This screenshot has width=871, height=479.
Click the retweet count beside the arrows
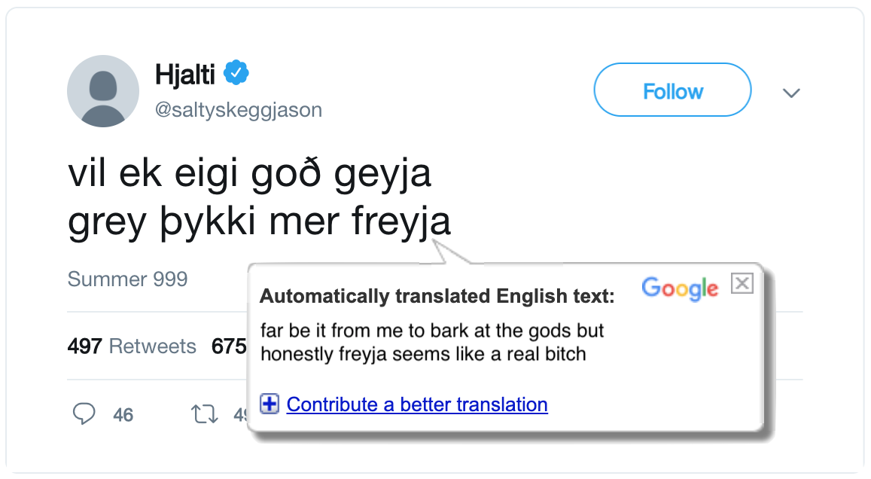click(241, 414)
